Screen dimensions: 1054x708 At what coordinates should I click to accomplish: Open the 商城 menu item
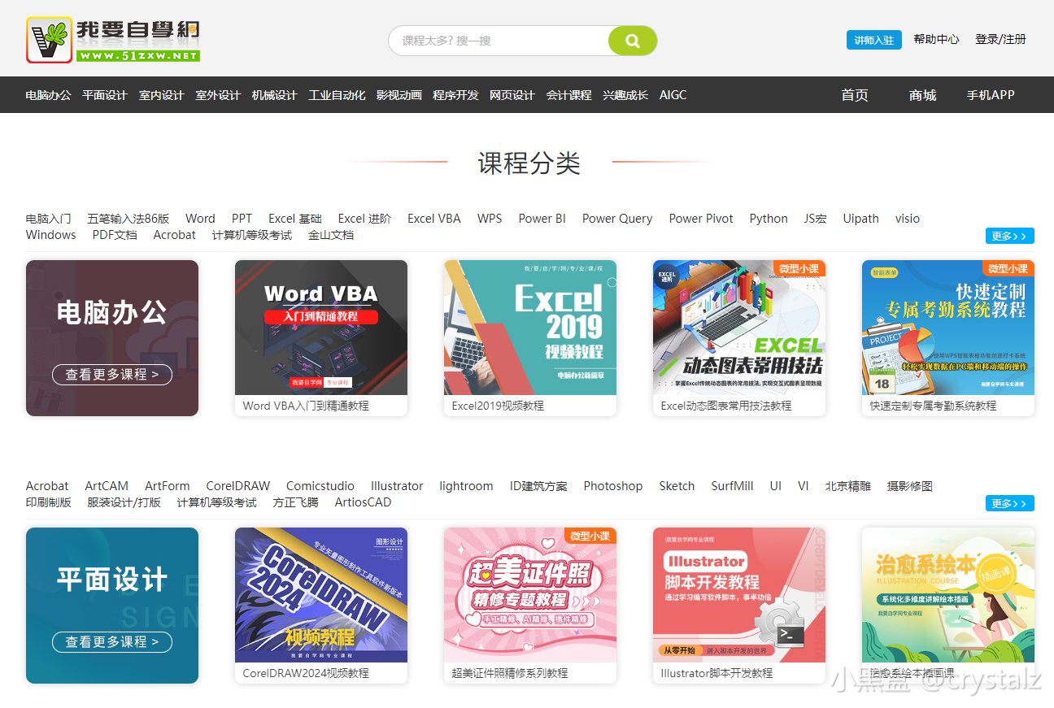coord(922,95)
